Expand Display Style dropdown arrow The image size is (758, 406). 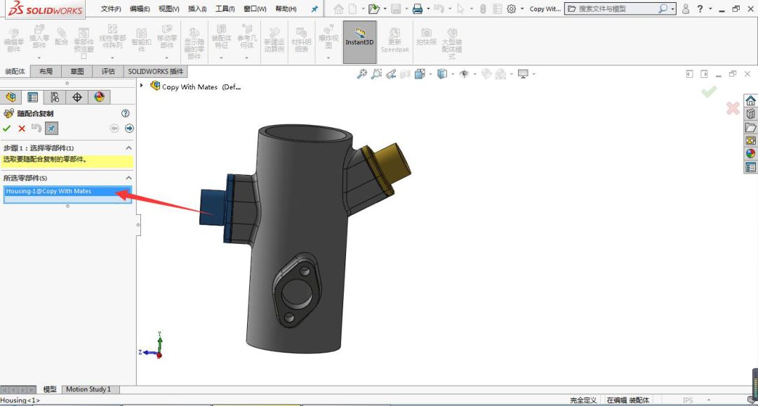pyautogui.click(x=453, y=74)
